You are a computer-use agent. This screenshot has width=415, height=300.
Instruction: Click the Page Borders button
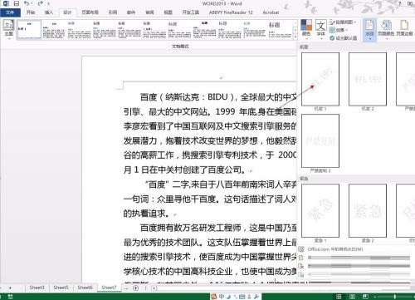point(404,29)
